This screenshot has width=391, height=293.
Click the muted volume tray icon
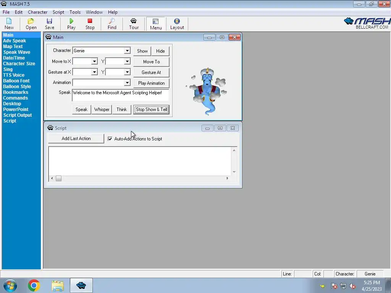[x=352, y=286]
